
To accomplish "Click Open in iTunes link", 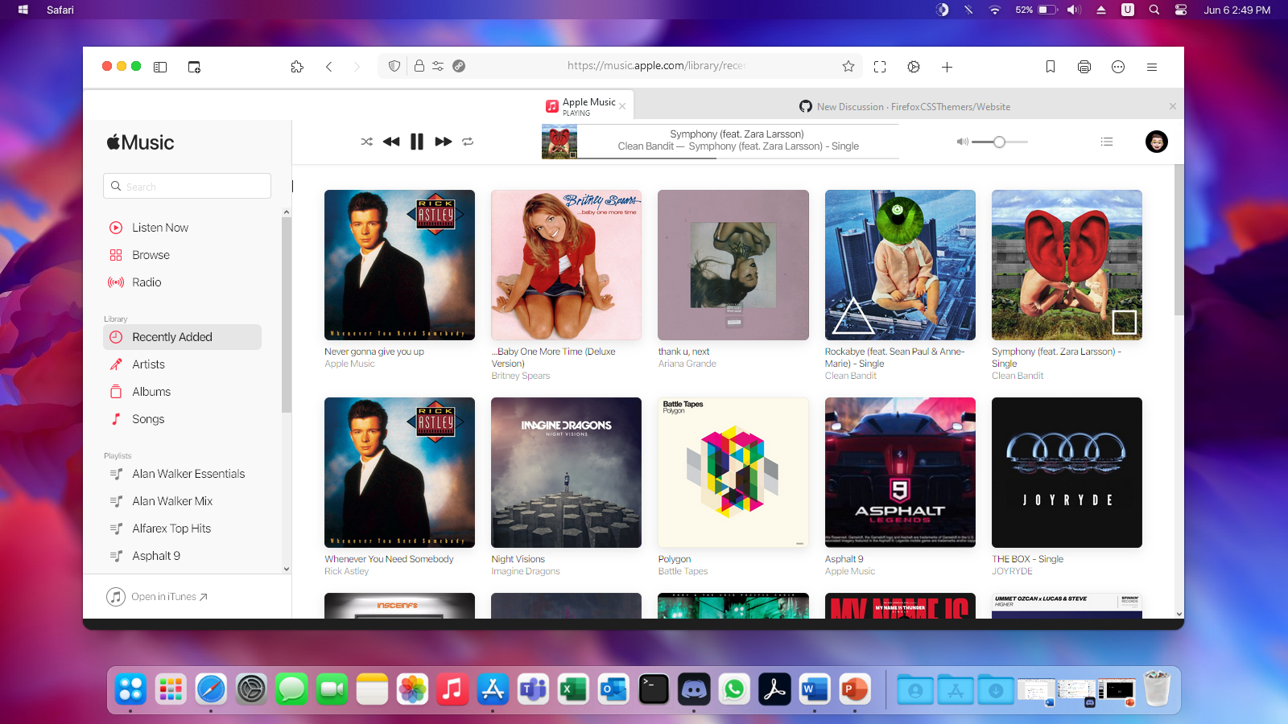I will click(x=158, y=597).
